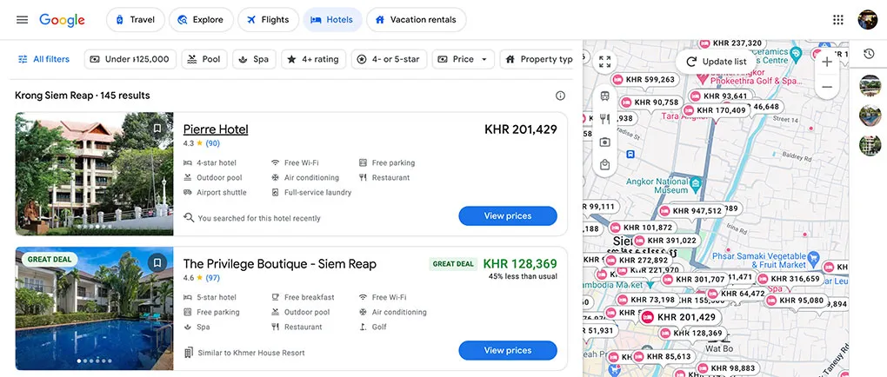Select the KHR 98,883 map marker
Viewport: 887px width, 377px height.
(x=728, y=368)
